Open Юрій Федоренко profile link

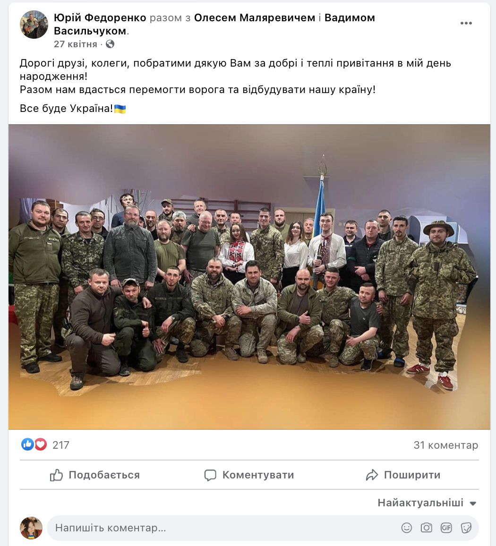pyautogui.click(x=100, y=18)
